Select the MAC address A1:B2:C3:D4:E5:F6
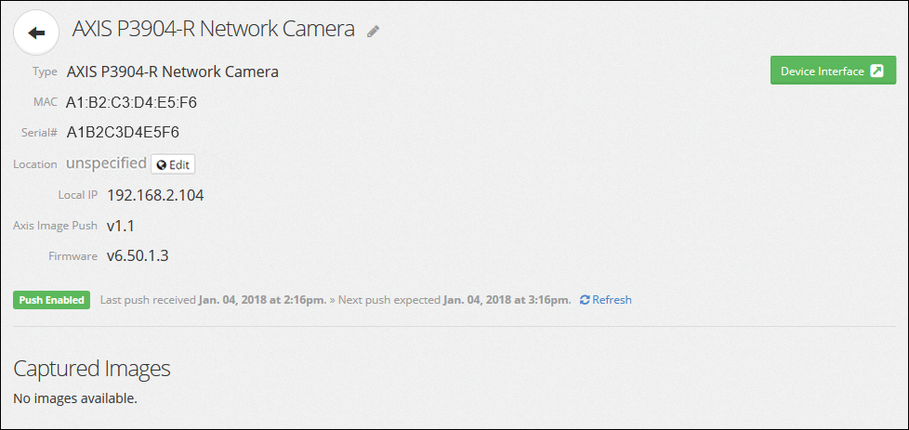This screenshot has width=909, height=430. (131, 102)
